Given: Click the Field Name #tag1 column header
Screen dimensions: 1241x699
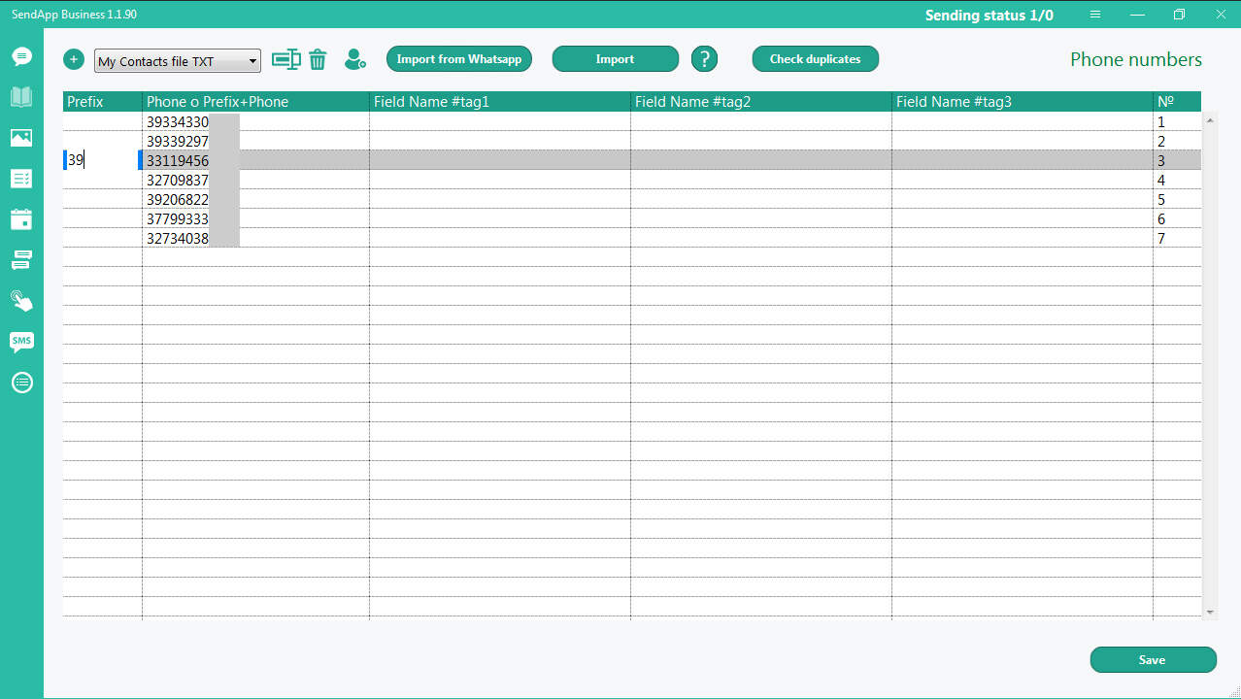Looking at the screenshot, I should [x=499, y=101].
